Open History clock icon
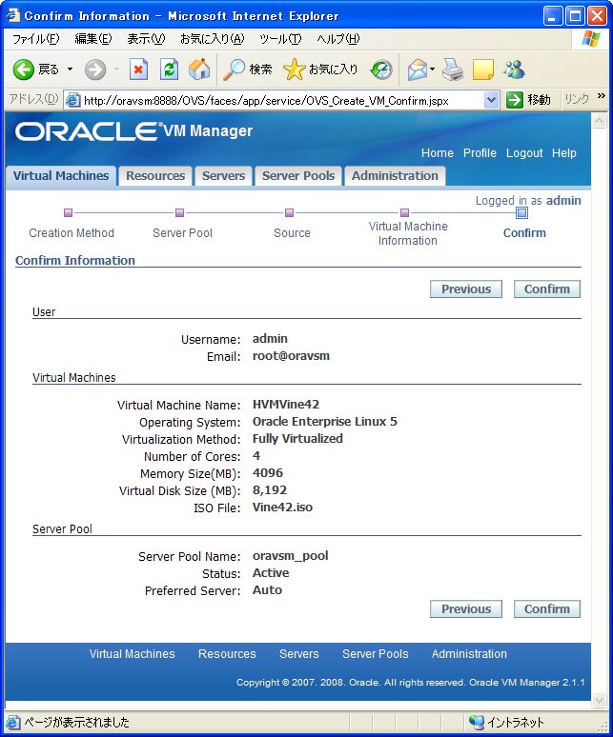The height and width of the screenshot is (737, 613). point(381,70)
